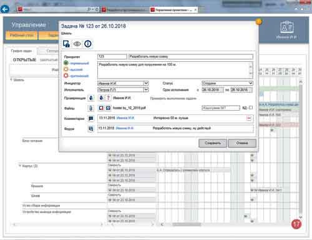312x240 pixels.
Task: Select Устройство вывода информации tree row
Action: click(47, 212)
